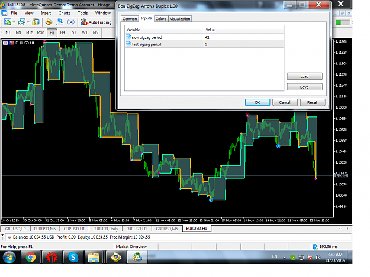This screenshot has height=277, width=370.
Task: Click the MetaTrader app icon in the menu bar
Action: [4, 13]
